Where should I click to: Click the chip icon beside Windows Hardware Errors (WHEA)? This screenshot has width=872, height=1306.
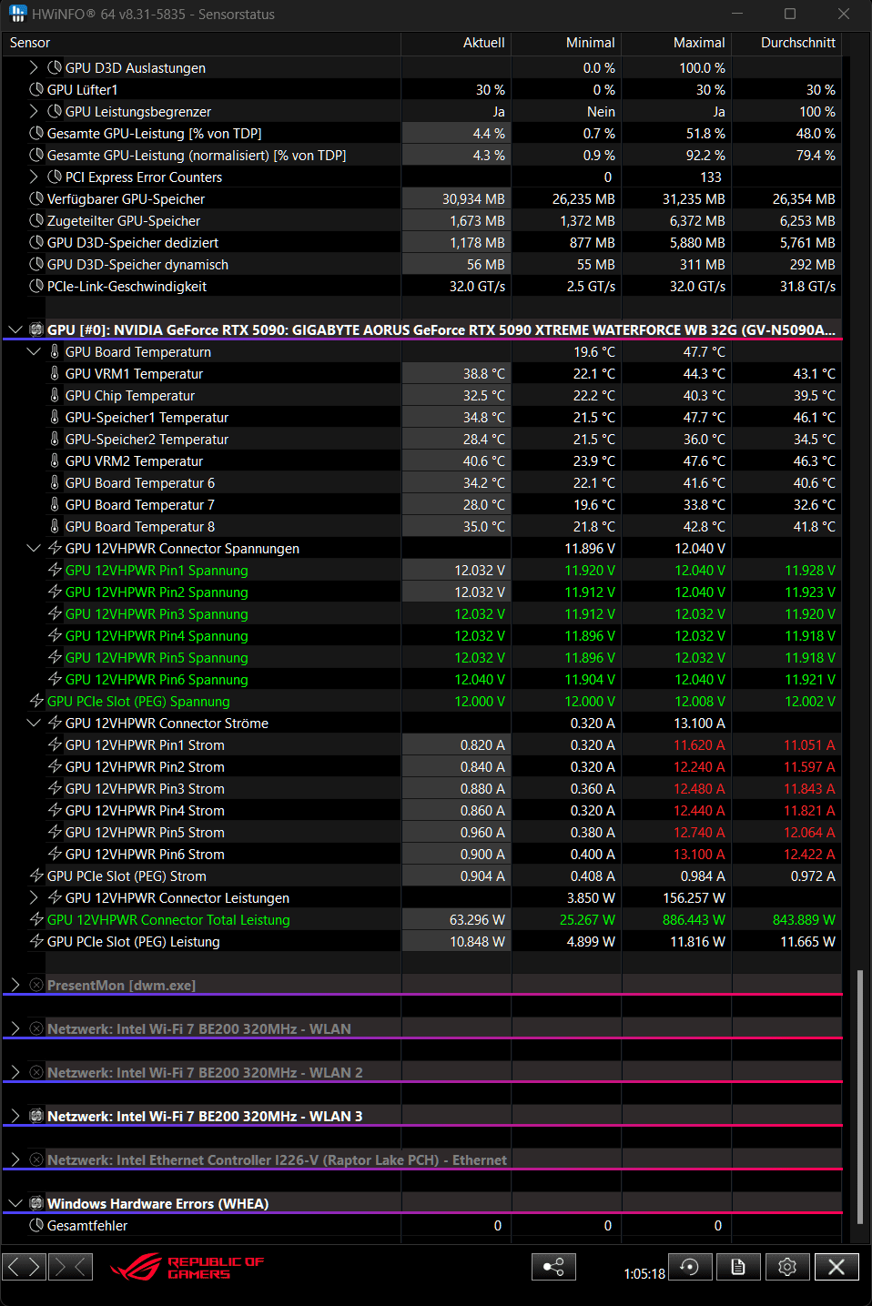(36, 1204)
